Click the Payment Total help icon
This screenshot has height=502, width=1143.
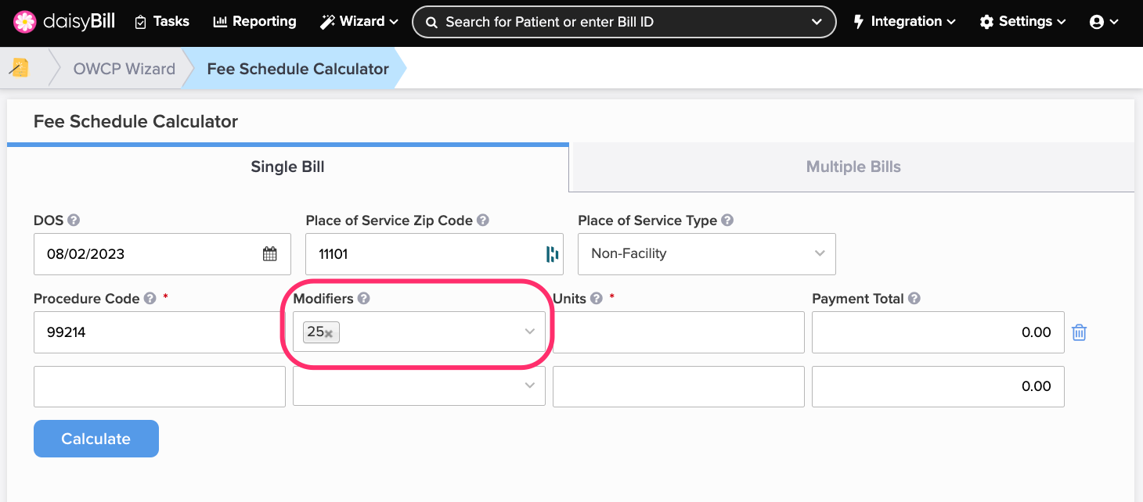(914, 299)
